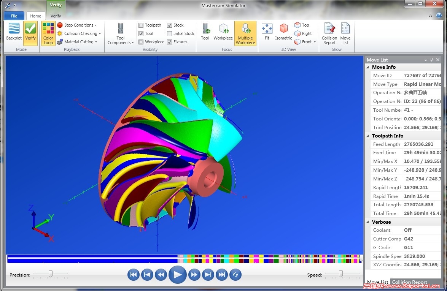
Task: Collapse the Toolpath Info section
Action: click(368, 136)
